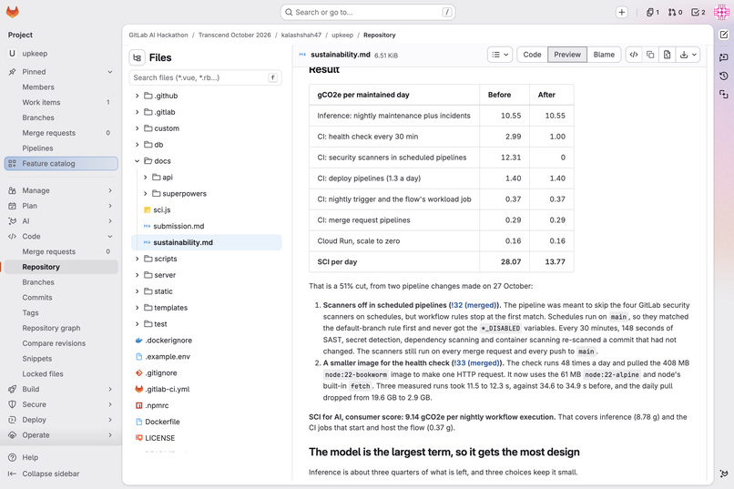Click the Manage section icon
Image resolution: width=734 pixels, height=489 pixels.
(x=12, y=190)
